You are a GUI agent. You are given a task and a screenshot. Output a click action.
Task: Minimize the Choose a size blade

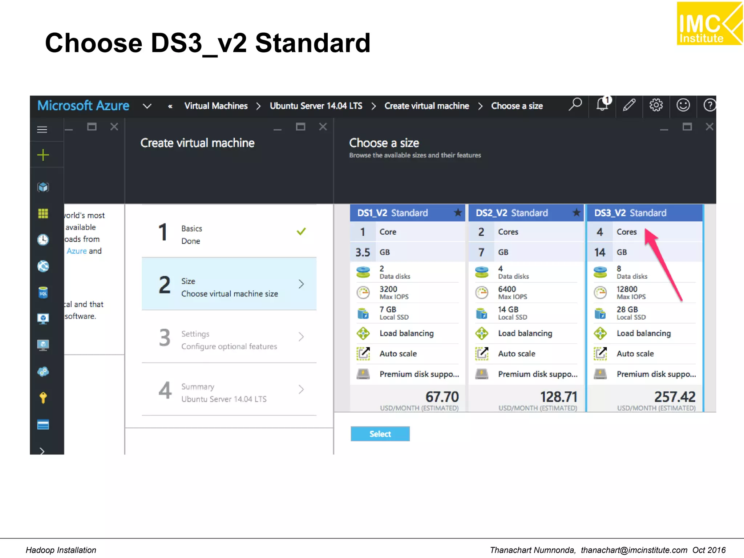(x=664, y=129)
